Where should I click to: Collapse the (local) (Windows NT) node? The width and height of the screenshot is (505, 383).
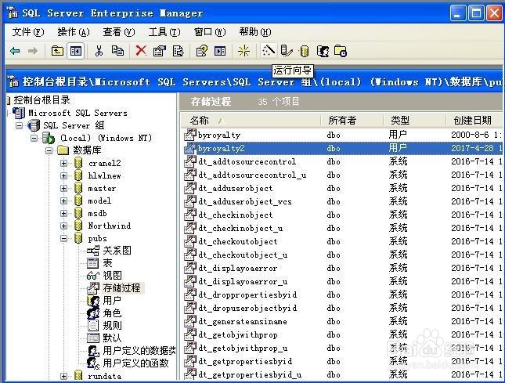click(34, 138)
